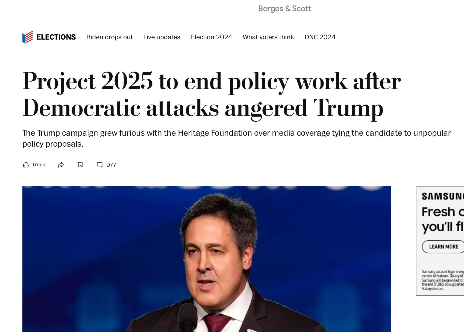Listen to article via headphones icon
464x332 pixels.
[26, 165]
